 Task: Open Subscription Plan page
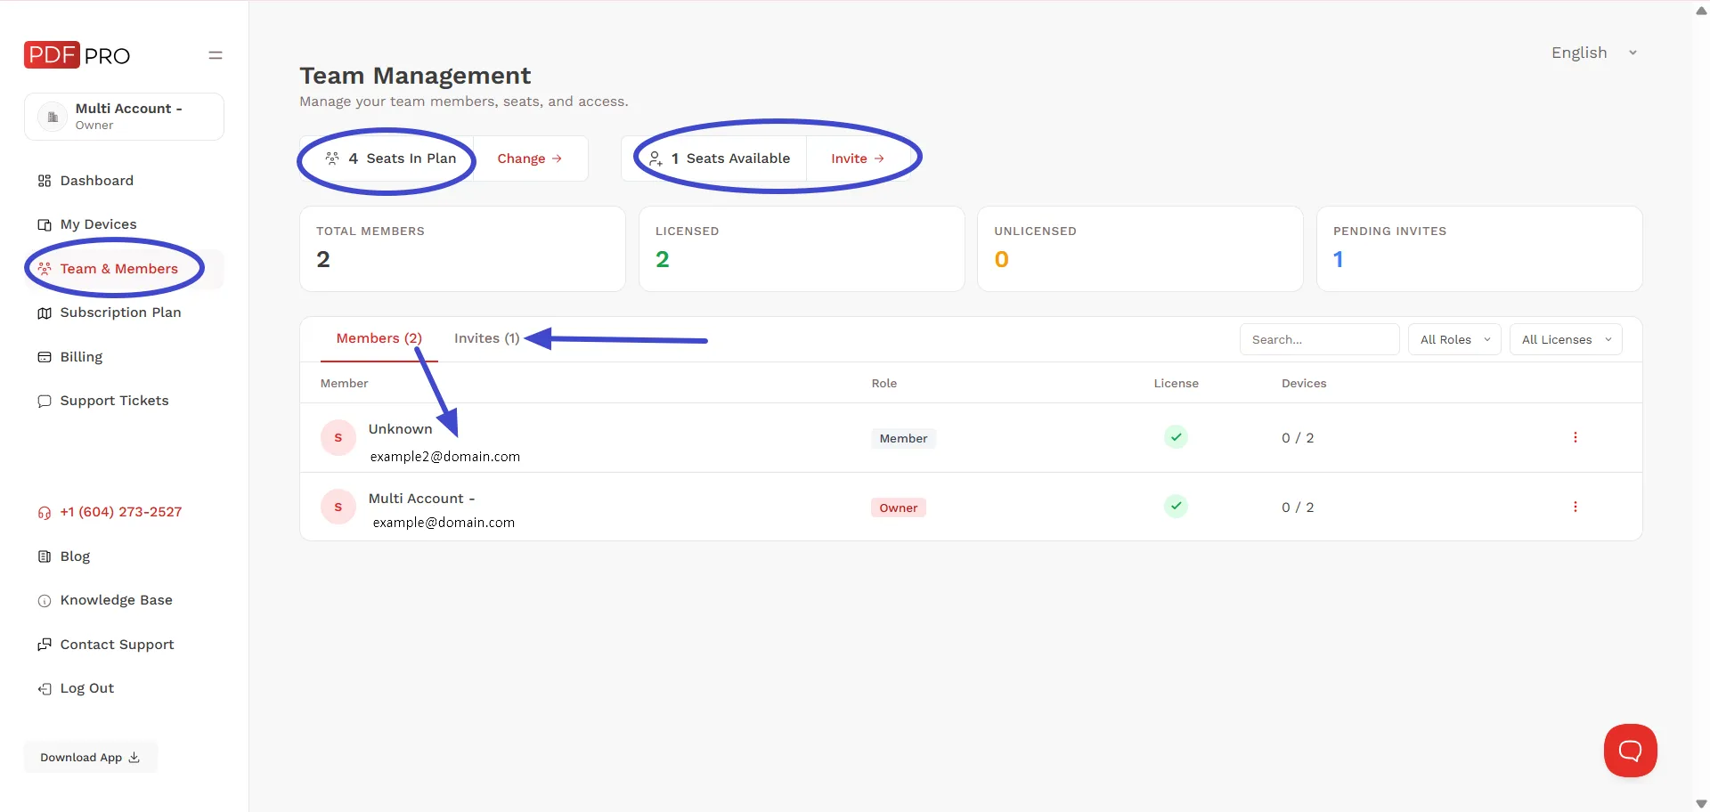click(x=110, y=313)
